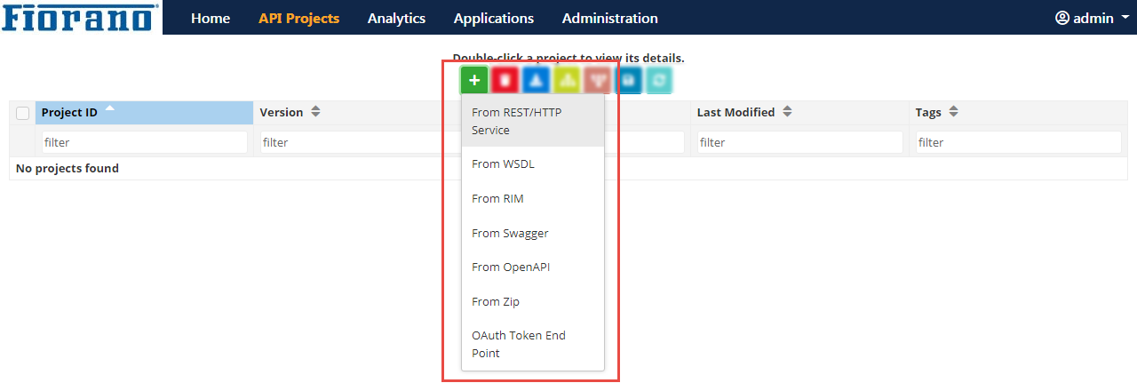This screenshot has width=1137, height=383.
Task: Select From RIM in the menu
Action: (533, 199)
